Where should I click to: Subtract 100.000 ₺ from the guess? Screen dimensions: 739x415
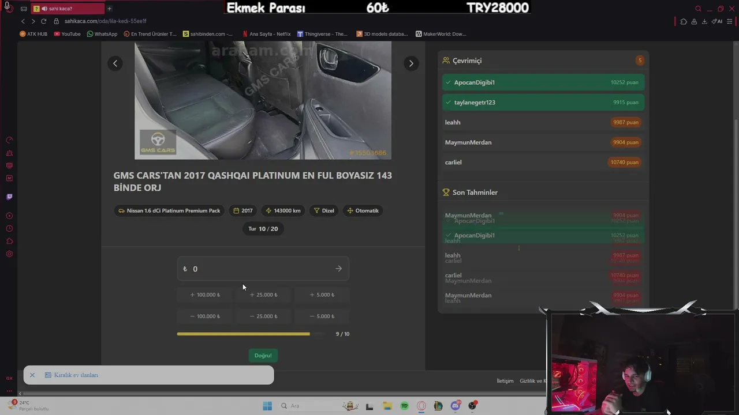[205, 316]
